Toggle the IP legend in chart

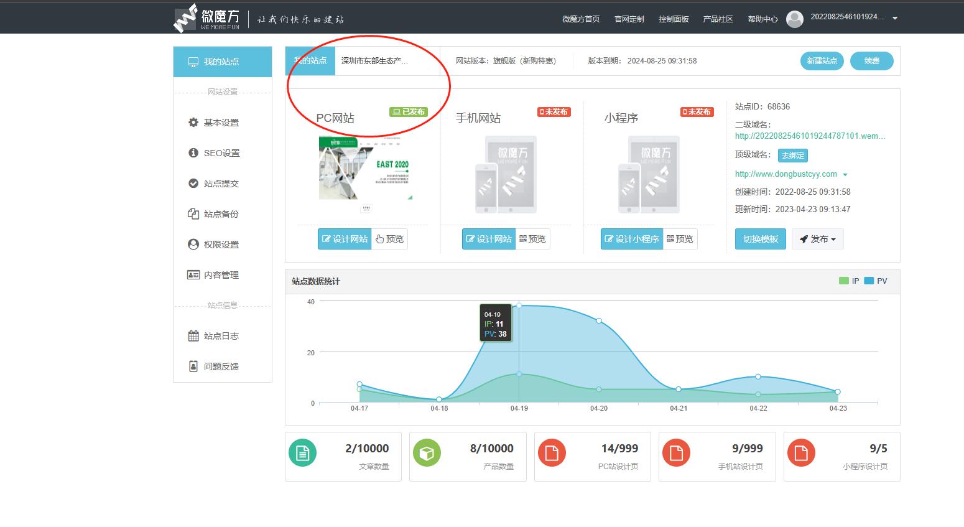click(849, 281)
